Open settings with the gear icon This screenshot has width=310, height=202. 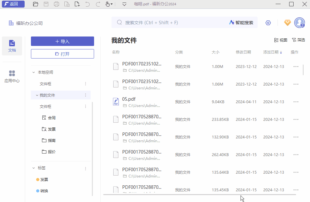click(x=268, y=23)
